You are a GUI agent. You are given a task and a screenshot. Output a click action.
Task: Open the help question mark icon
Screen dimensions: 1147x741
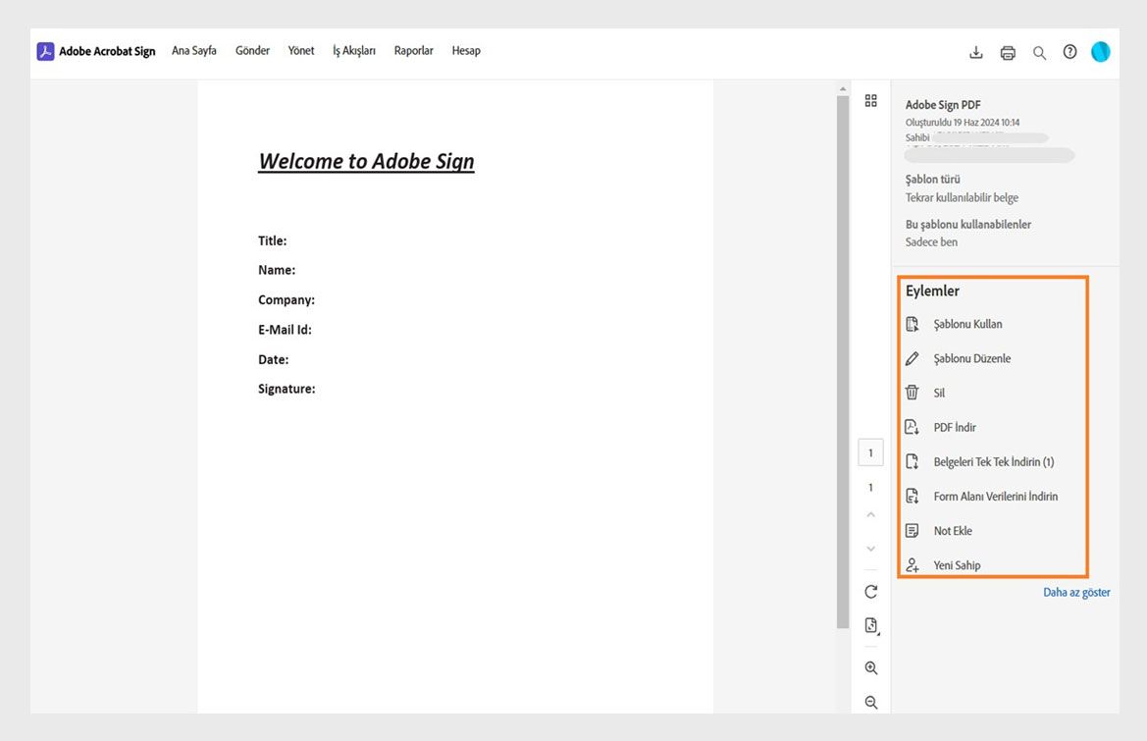pyautogui.click(x=1070, y=52)
